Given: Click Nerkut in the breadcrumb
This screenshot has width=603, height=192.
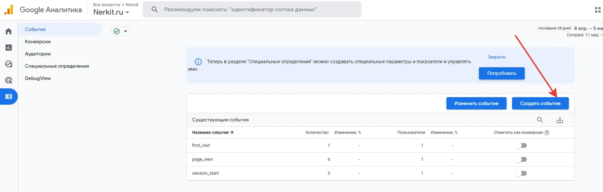Looking at the screenshot, I should coord(132,5).
